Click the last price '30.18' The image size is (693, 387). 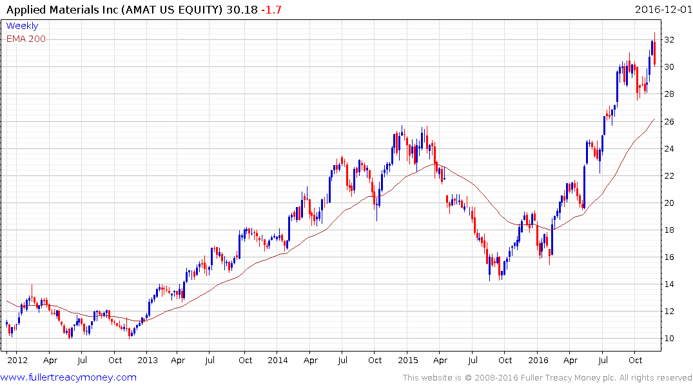click(x=242, y=10)
